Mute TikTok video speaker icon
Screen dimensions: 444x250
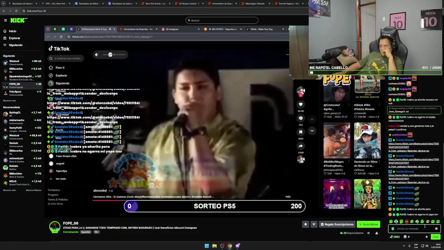point(96,55)
